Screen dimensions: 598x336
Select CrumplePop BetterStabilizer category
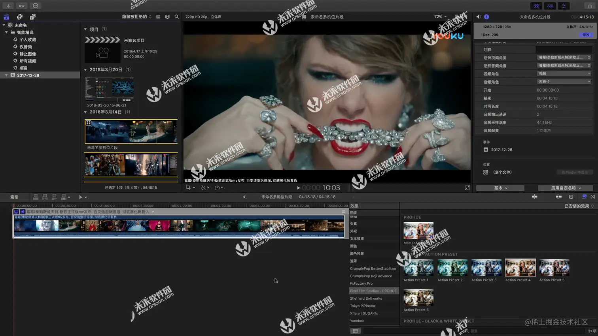[x=373, y=268]
